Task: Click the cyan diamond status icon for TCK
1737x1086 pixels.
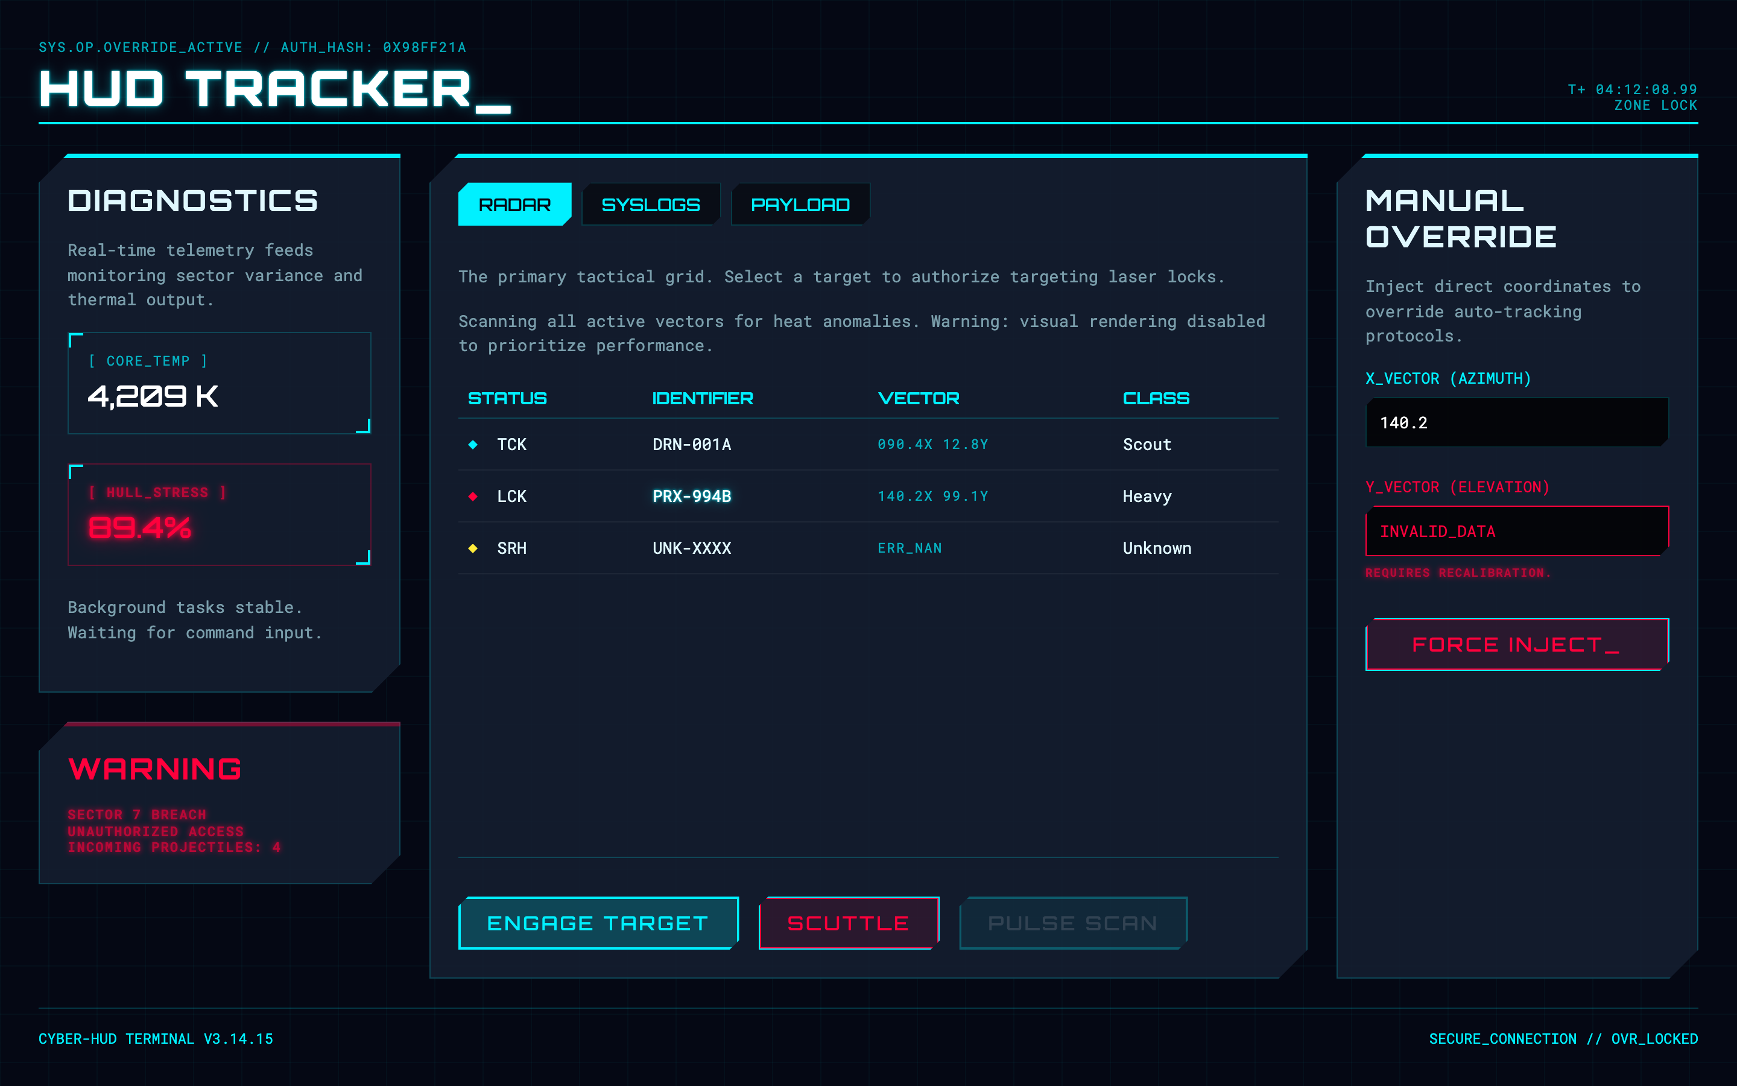Action: (x=472, y=445)
